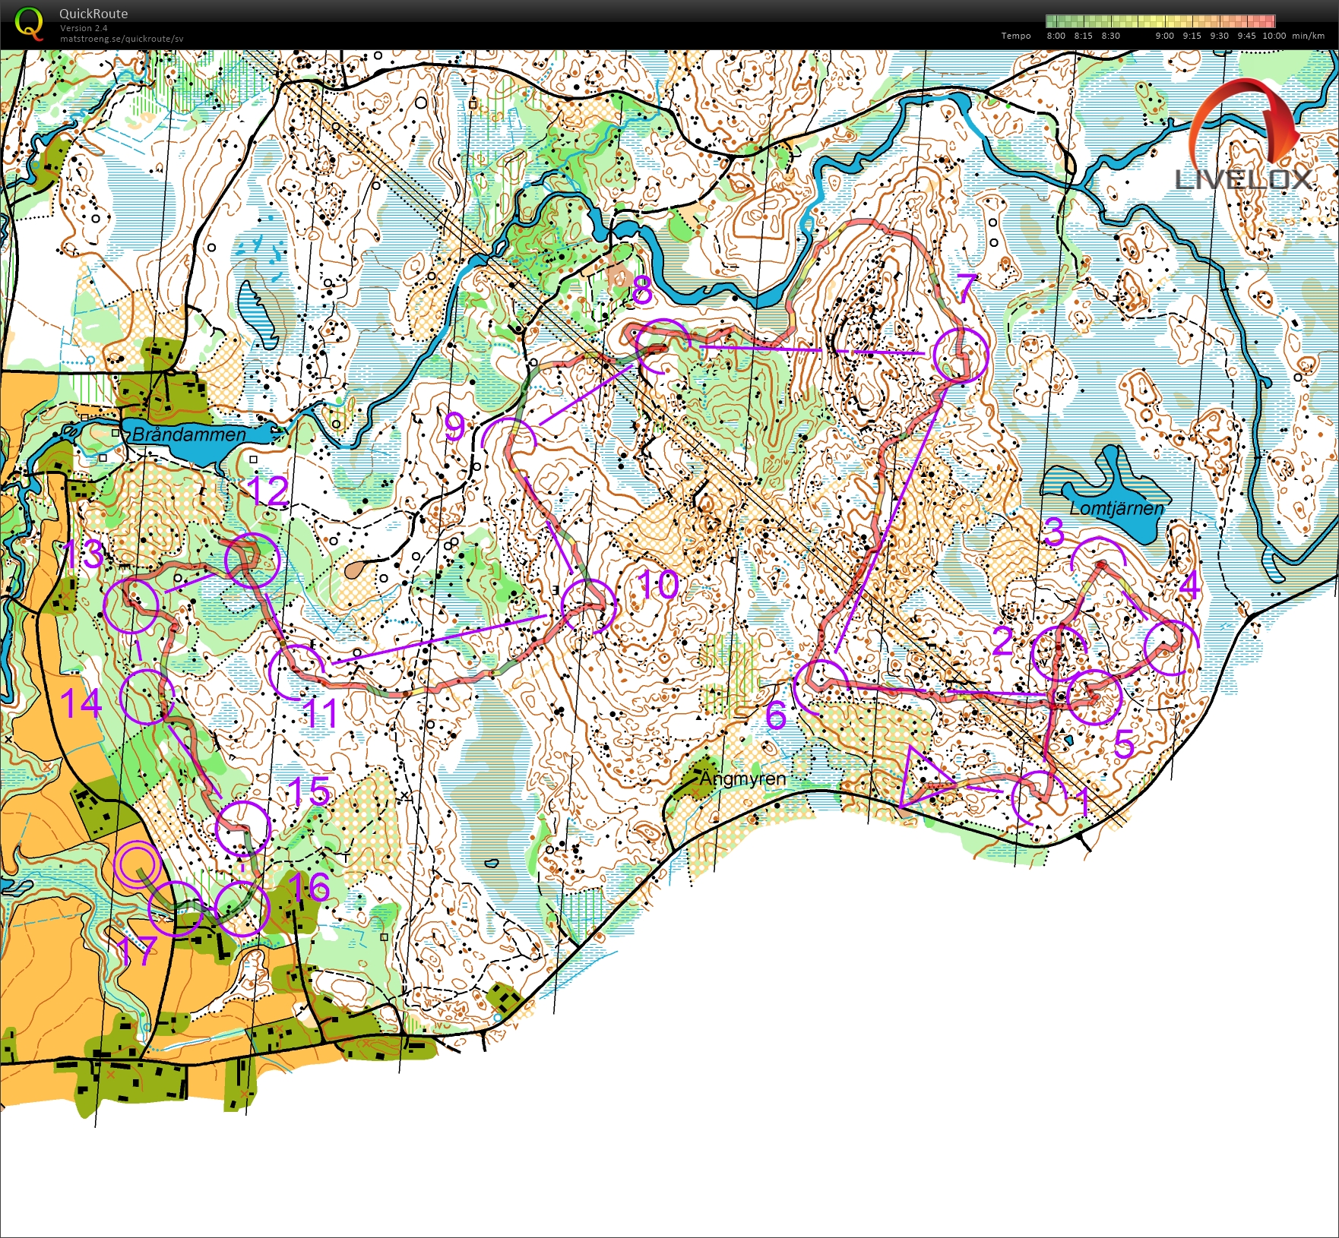Click the 'min/km' unit label

click(1309, 36)
